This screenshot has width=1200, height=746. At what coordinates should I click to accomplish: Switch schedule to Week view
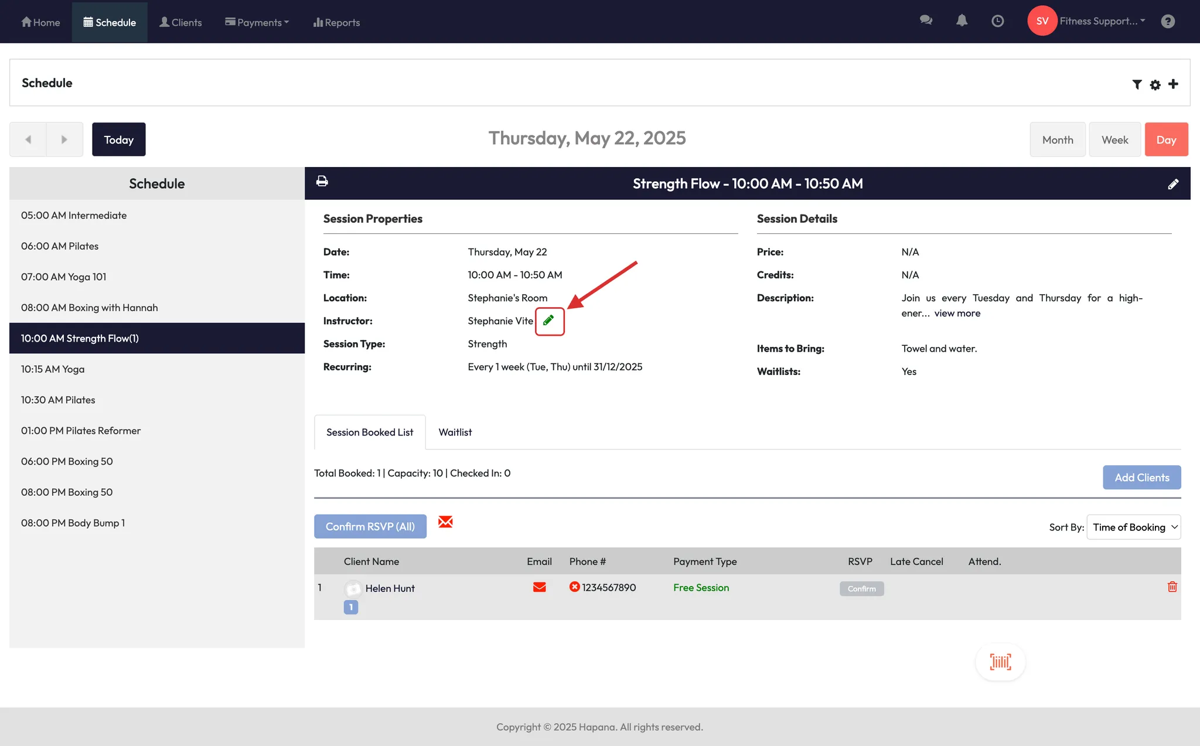pyautogui.click(x=1114, y=139)
